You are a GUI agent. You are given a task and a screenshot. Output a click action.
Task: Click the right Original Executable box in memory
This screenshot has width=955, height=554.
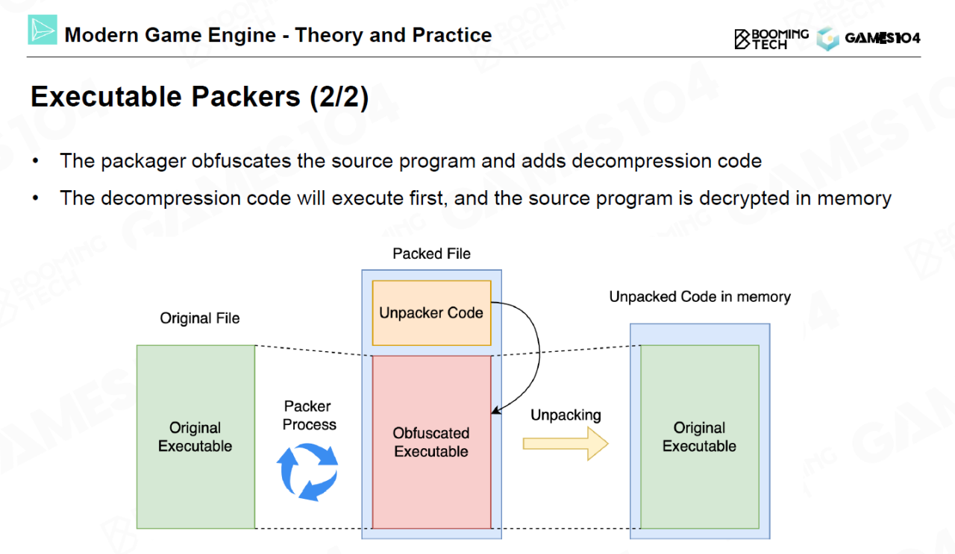click(700, 437)
